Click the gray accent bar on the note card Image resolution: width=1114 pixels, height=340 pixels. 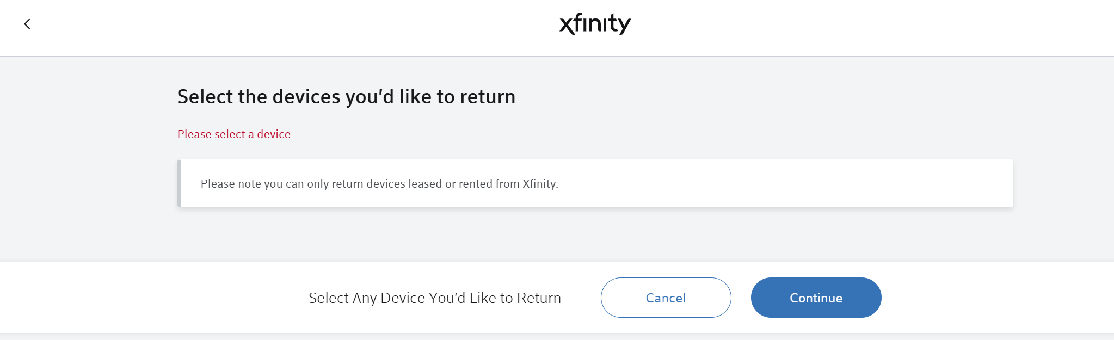(x=179, y=183)
